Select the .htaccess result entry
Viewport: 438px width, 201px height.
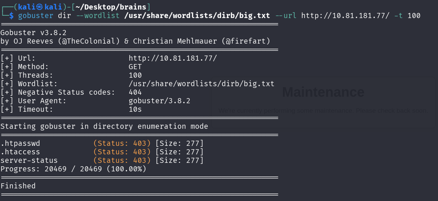pos(20,152)
